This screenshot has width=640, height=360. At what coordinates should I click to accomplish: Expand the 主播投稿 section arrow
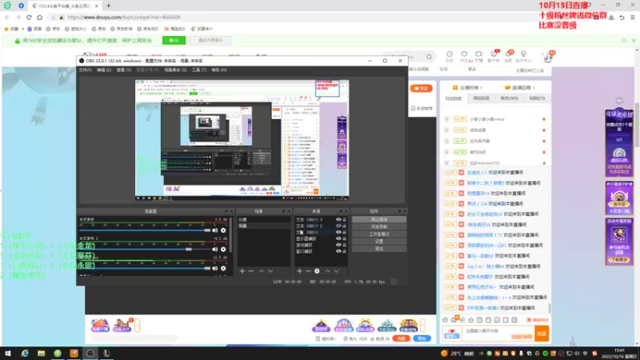click(x=482, y=88)
